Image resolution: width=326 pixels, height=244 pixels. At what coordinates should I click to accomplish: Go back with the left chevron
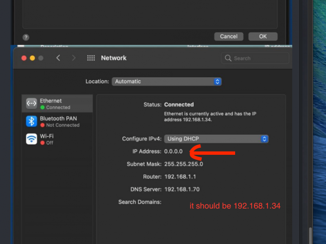58,58
